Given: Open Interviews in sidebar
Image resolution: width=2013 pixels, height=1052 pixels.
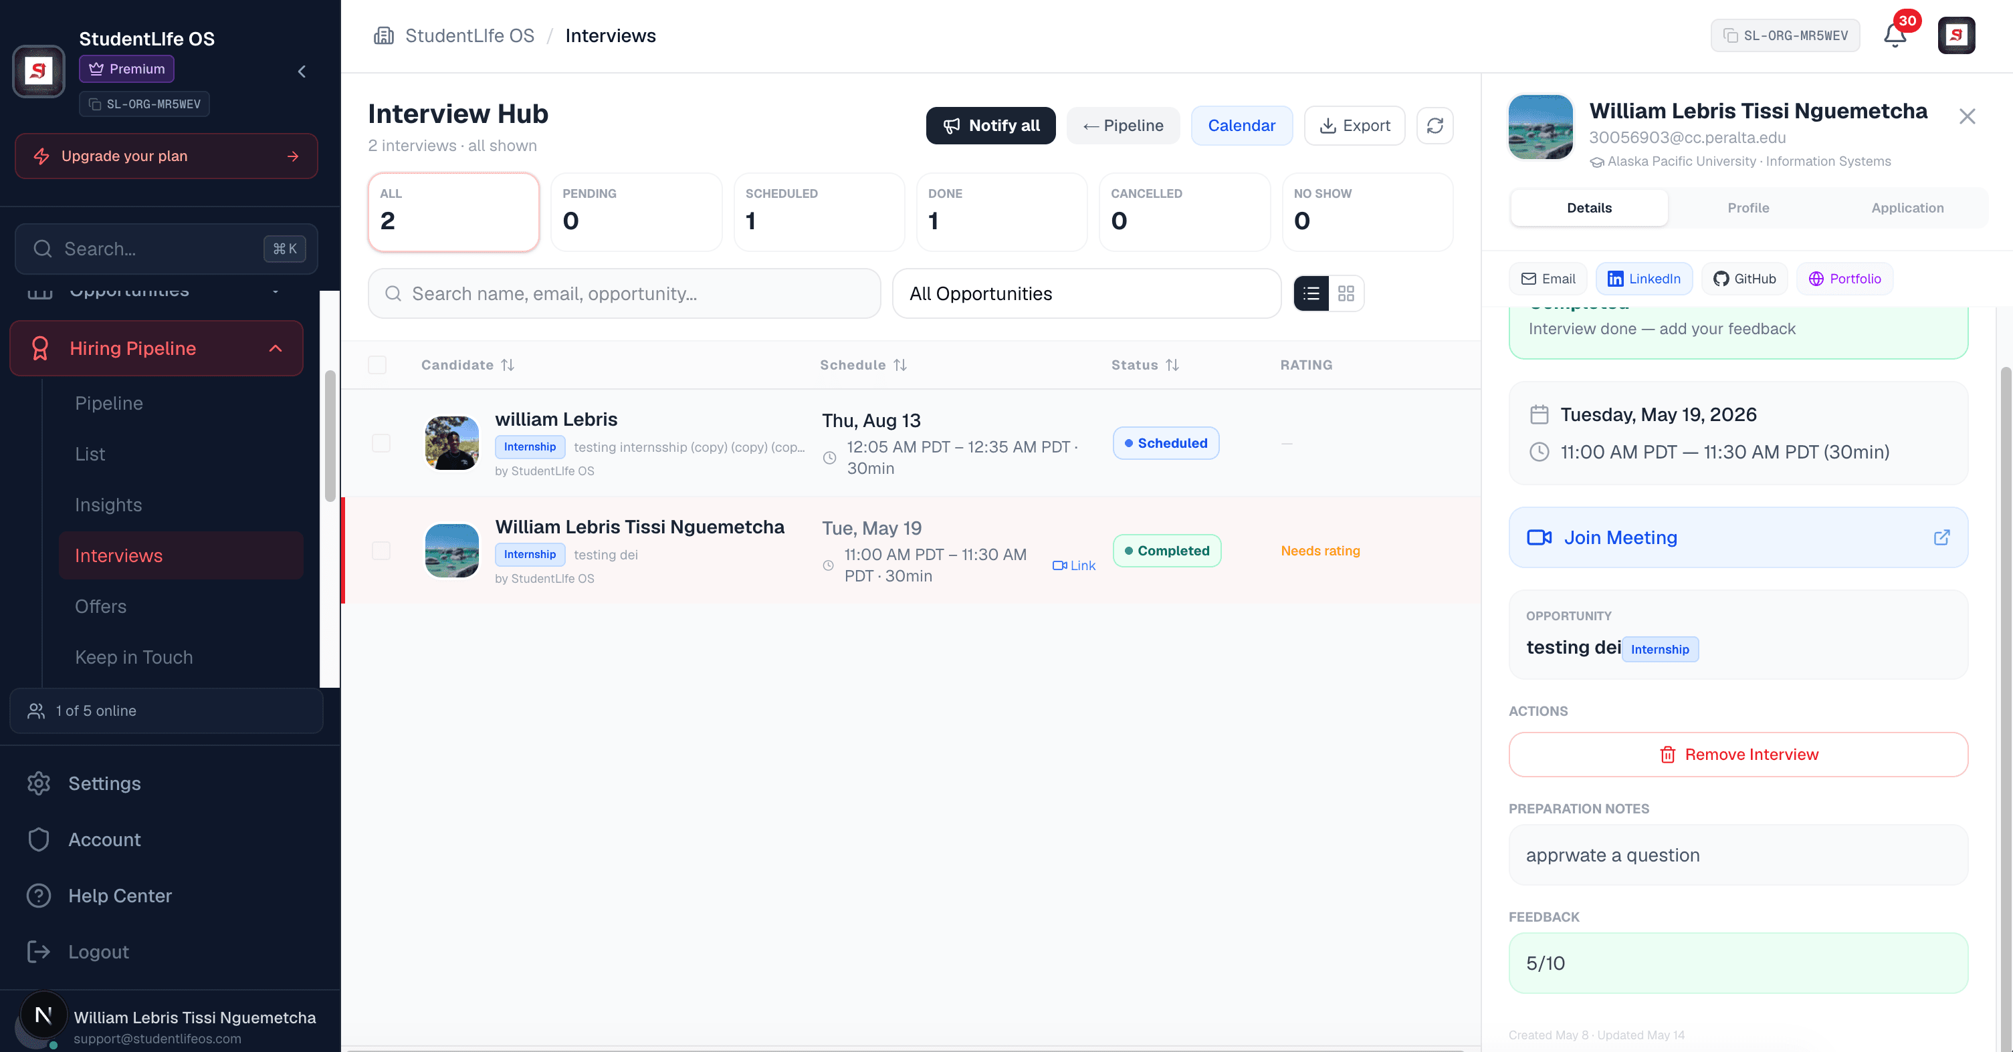Looking at the screenshot, I should click(181, 555).
